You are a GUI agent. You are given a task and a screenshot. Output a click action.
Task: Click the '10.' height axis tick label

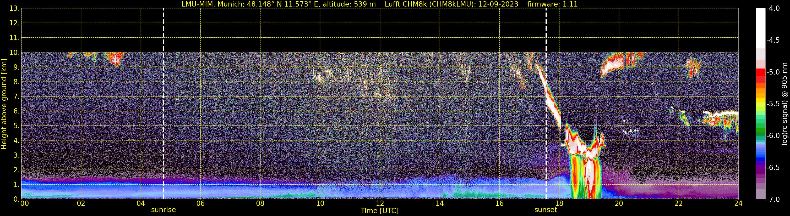coord(14,52)
